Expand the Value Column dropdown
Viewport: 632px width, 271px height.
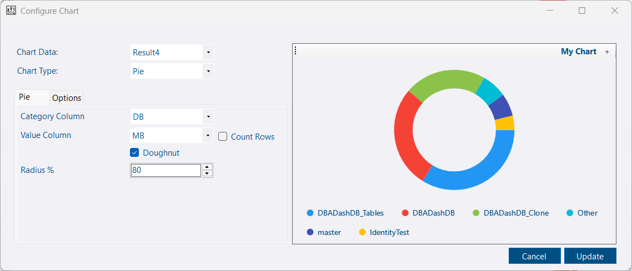click(x=208, y=135)
